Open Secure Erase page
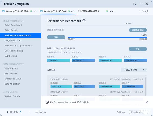This screenshot has width=153, height=116. [x=11, y=68]
